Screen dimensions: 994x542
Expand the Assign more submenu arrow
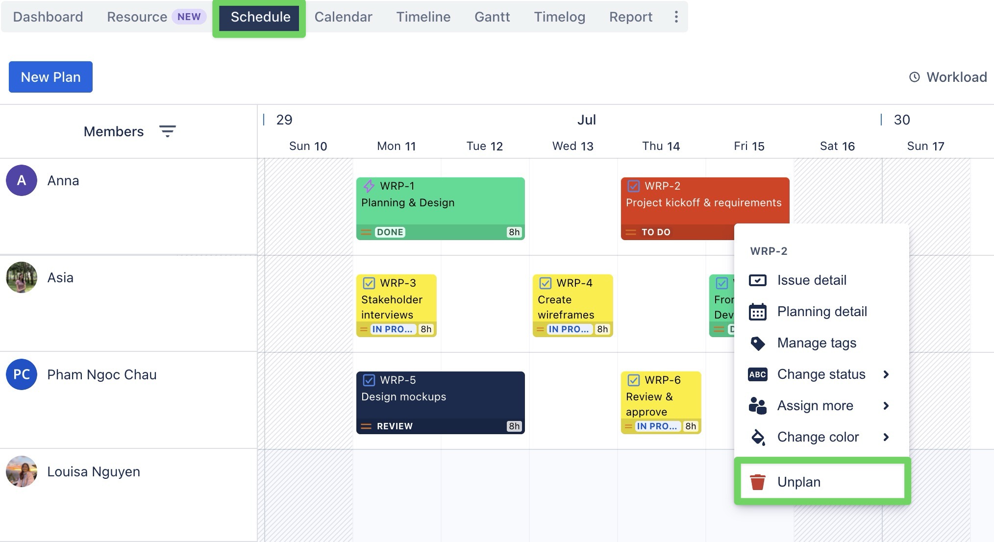886,406
